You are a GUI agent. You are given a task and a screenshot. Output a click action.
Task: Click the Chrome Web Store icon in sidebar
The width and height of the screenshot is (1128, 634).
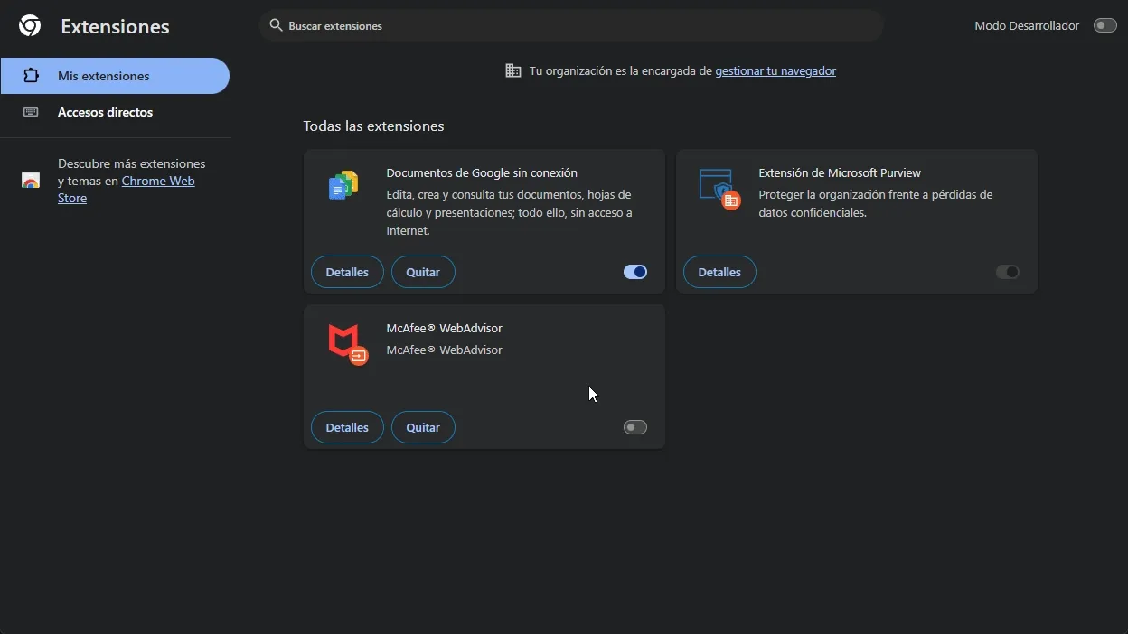[x=31, y=181]
